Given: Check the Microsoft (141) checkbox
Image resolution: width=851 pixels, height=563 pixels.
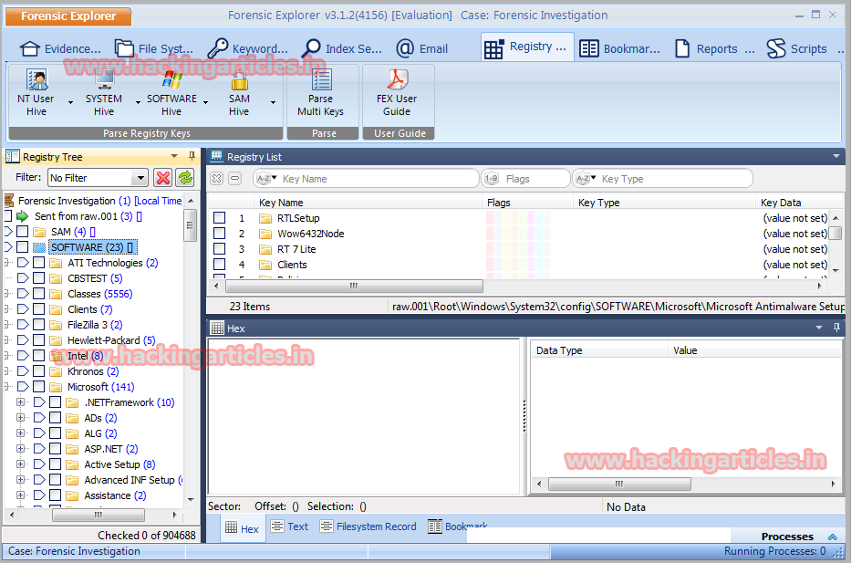Looking at the screenshot, I should [x=38, y=387].
